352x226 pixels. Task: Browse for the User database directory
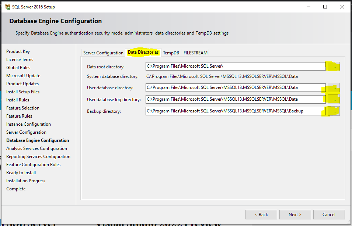pos(334,87)
